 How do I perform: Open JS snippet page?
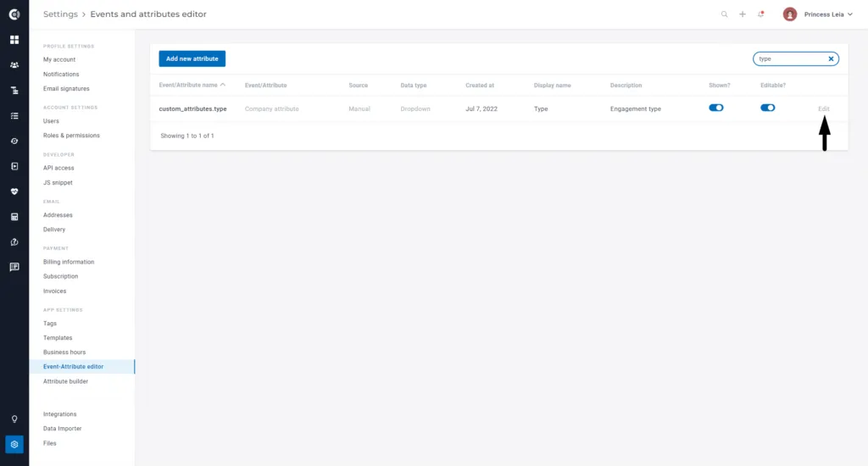(x=58, y=183)
